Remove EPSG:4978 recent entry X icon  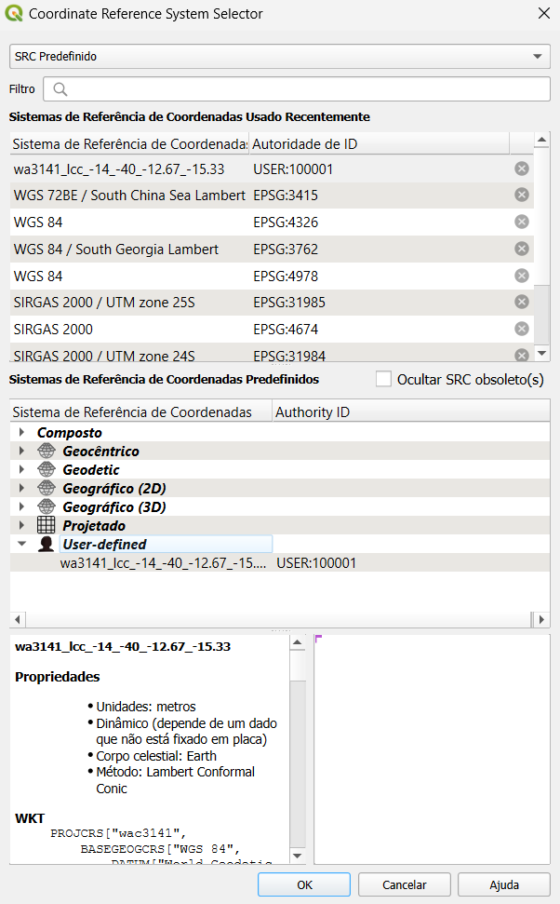522,276
